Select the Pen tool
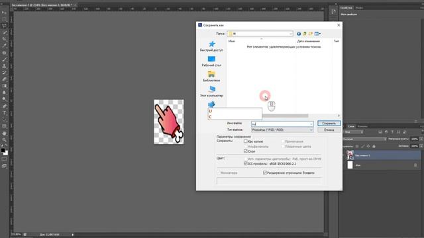424x238 pixels. [x=4, y=106]
